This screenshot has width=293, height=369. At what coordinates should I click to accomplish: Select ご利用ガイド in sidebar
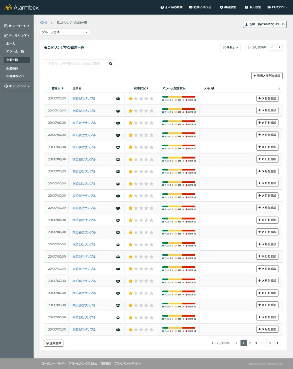click(15, 76)
